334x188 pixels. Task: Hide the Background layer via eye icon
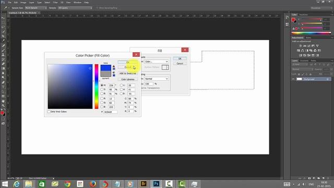293,79
